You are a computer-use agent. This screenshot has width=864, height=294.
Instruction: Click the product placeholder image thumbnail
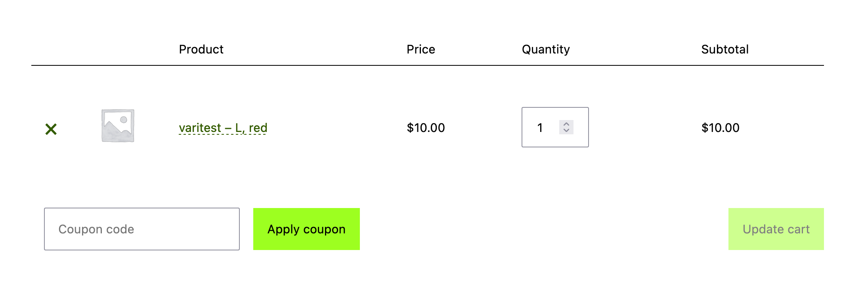[117, 127]
